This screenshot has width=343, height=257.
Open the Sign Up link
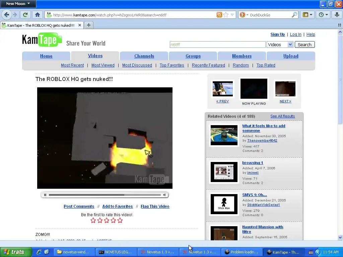(x=278, y=34)
